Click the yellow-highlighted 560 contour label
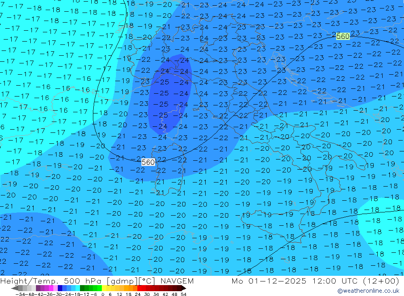The image size is (404, 296). click(x=343, y=36)
